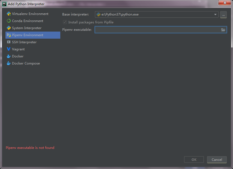
Task: Select the Virtualenv Environment python icon
Action: [9, 14]
